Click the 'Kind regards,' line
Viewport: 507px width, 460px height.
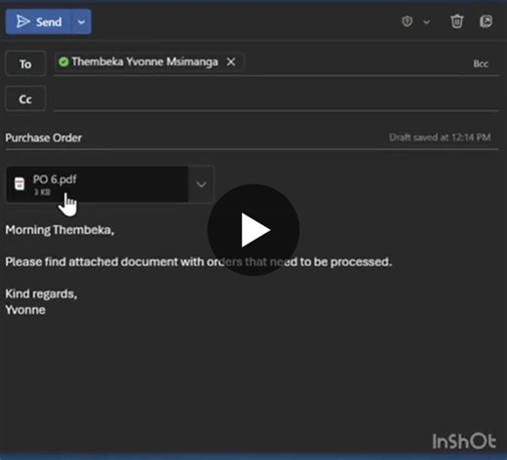click(x=41, y=293)
